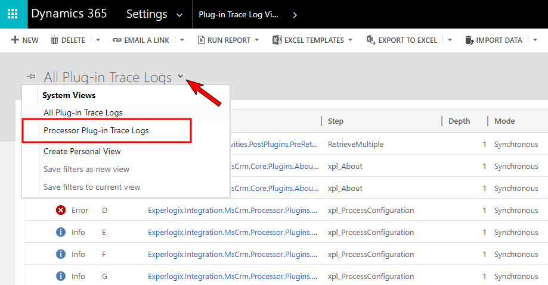This screenshot has width=548, height=285.
Task: Expand the Export to Excel dropdown arrow
Action: [450, 40]
